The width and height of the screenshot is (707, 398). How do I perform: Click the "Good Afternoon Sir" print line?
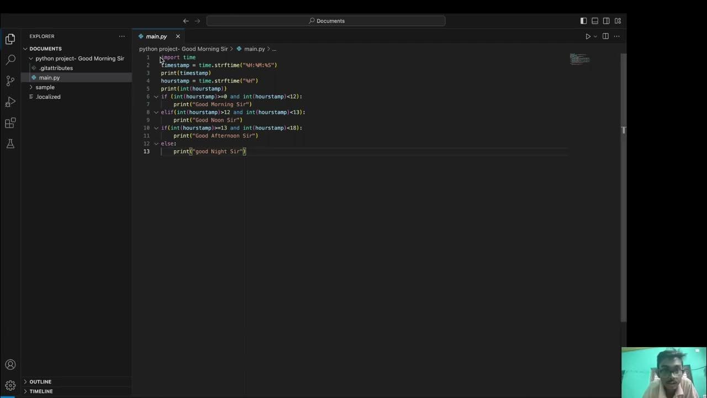[216, 135]
